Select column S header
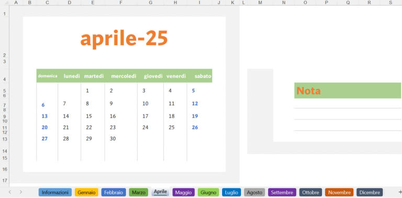Image resolution: width=402 pixels, height=198 pixels. (x=390, y=3)
